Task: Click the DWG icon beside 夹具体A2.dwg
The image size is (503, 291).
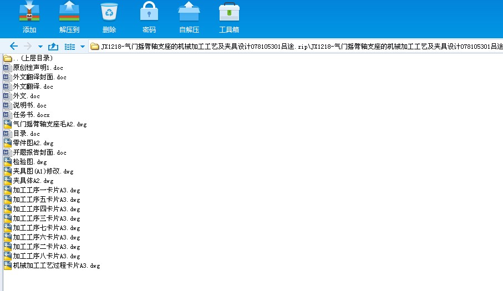Action: click(8, 181)
